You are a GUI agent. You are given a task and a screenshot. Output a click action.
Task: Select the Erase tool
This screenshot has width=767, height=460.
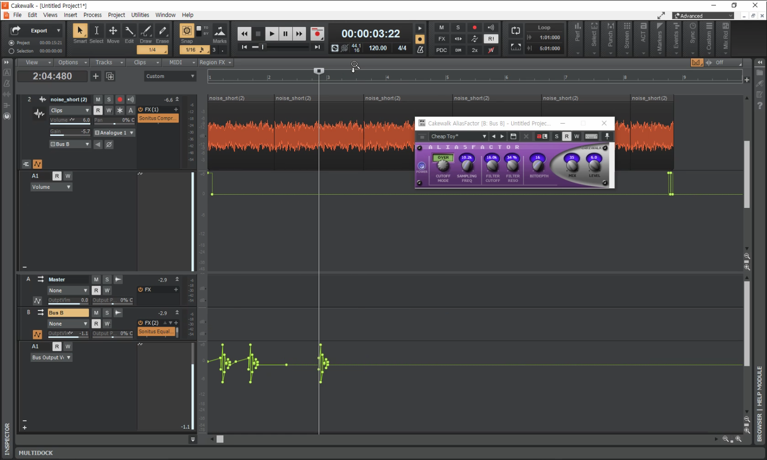[163, 31]
